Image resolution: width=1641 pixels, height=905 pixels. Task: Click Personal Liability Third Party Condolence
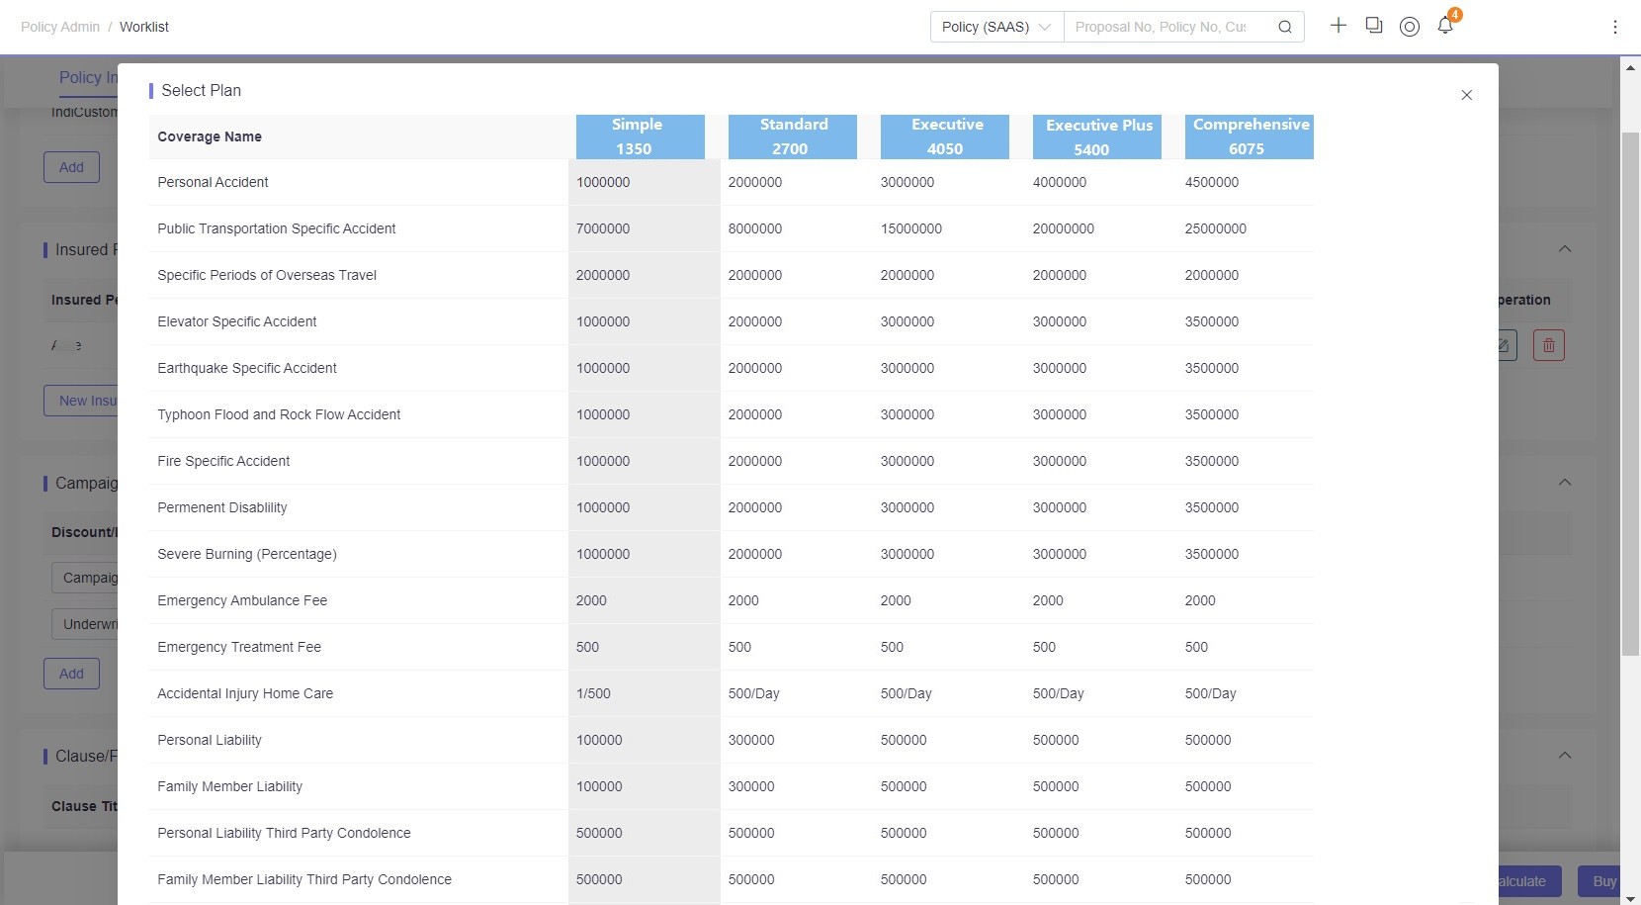[x=284, y=833]
